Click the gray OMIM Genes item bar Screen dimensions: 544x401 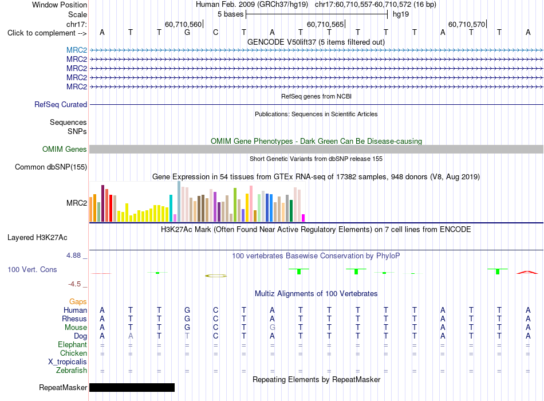pyautogui.click(x=316, y=150)
